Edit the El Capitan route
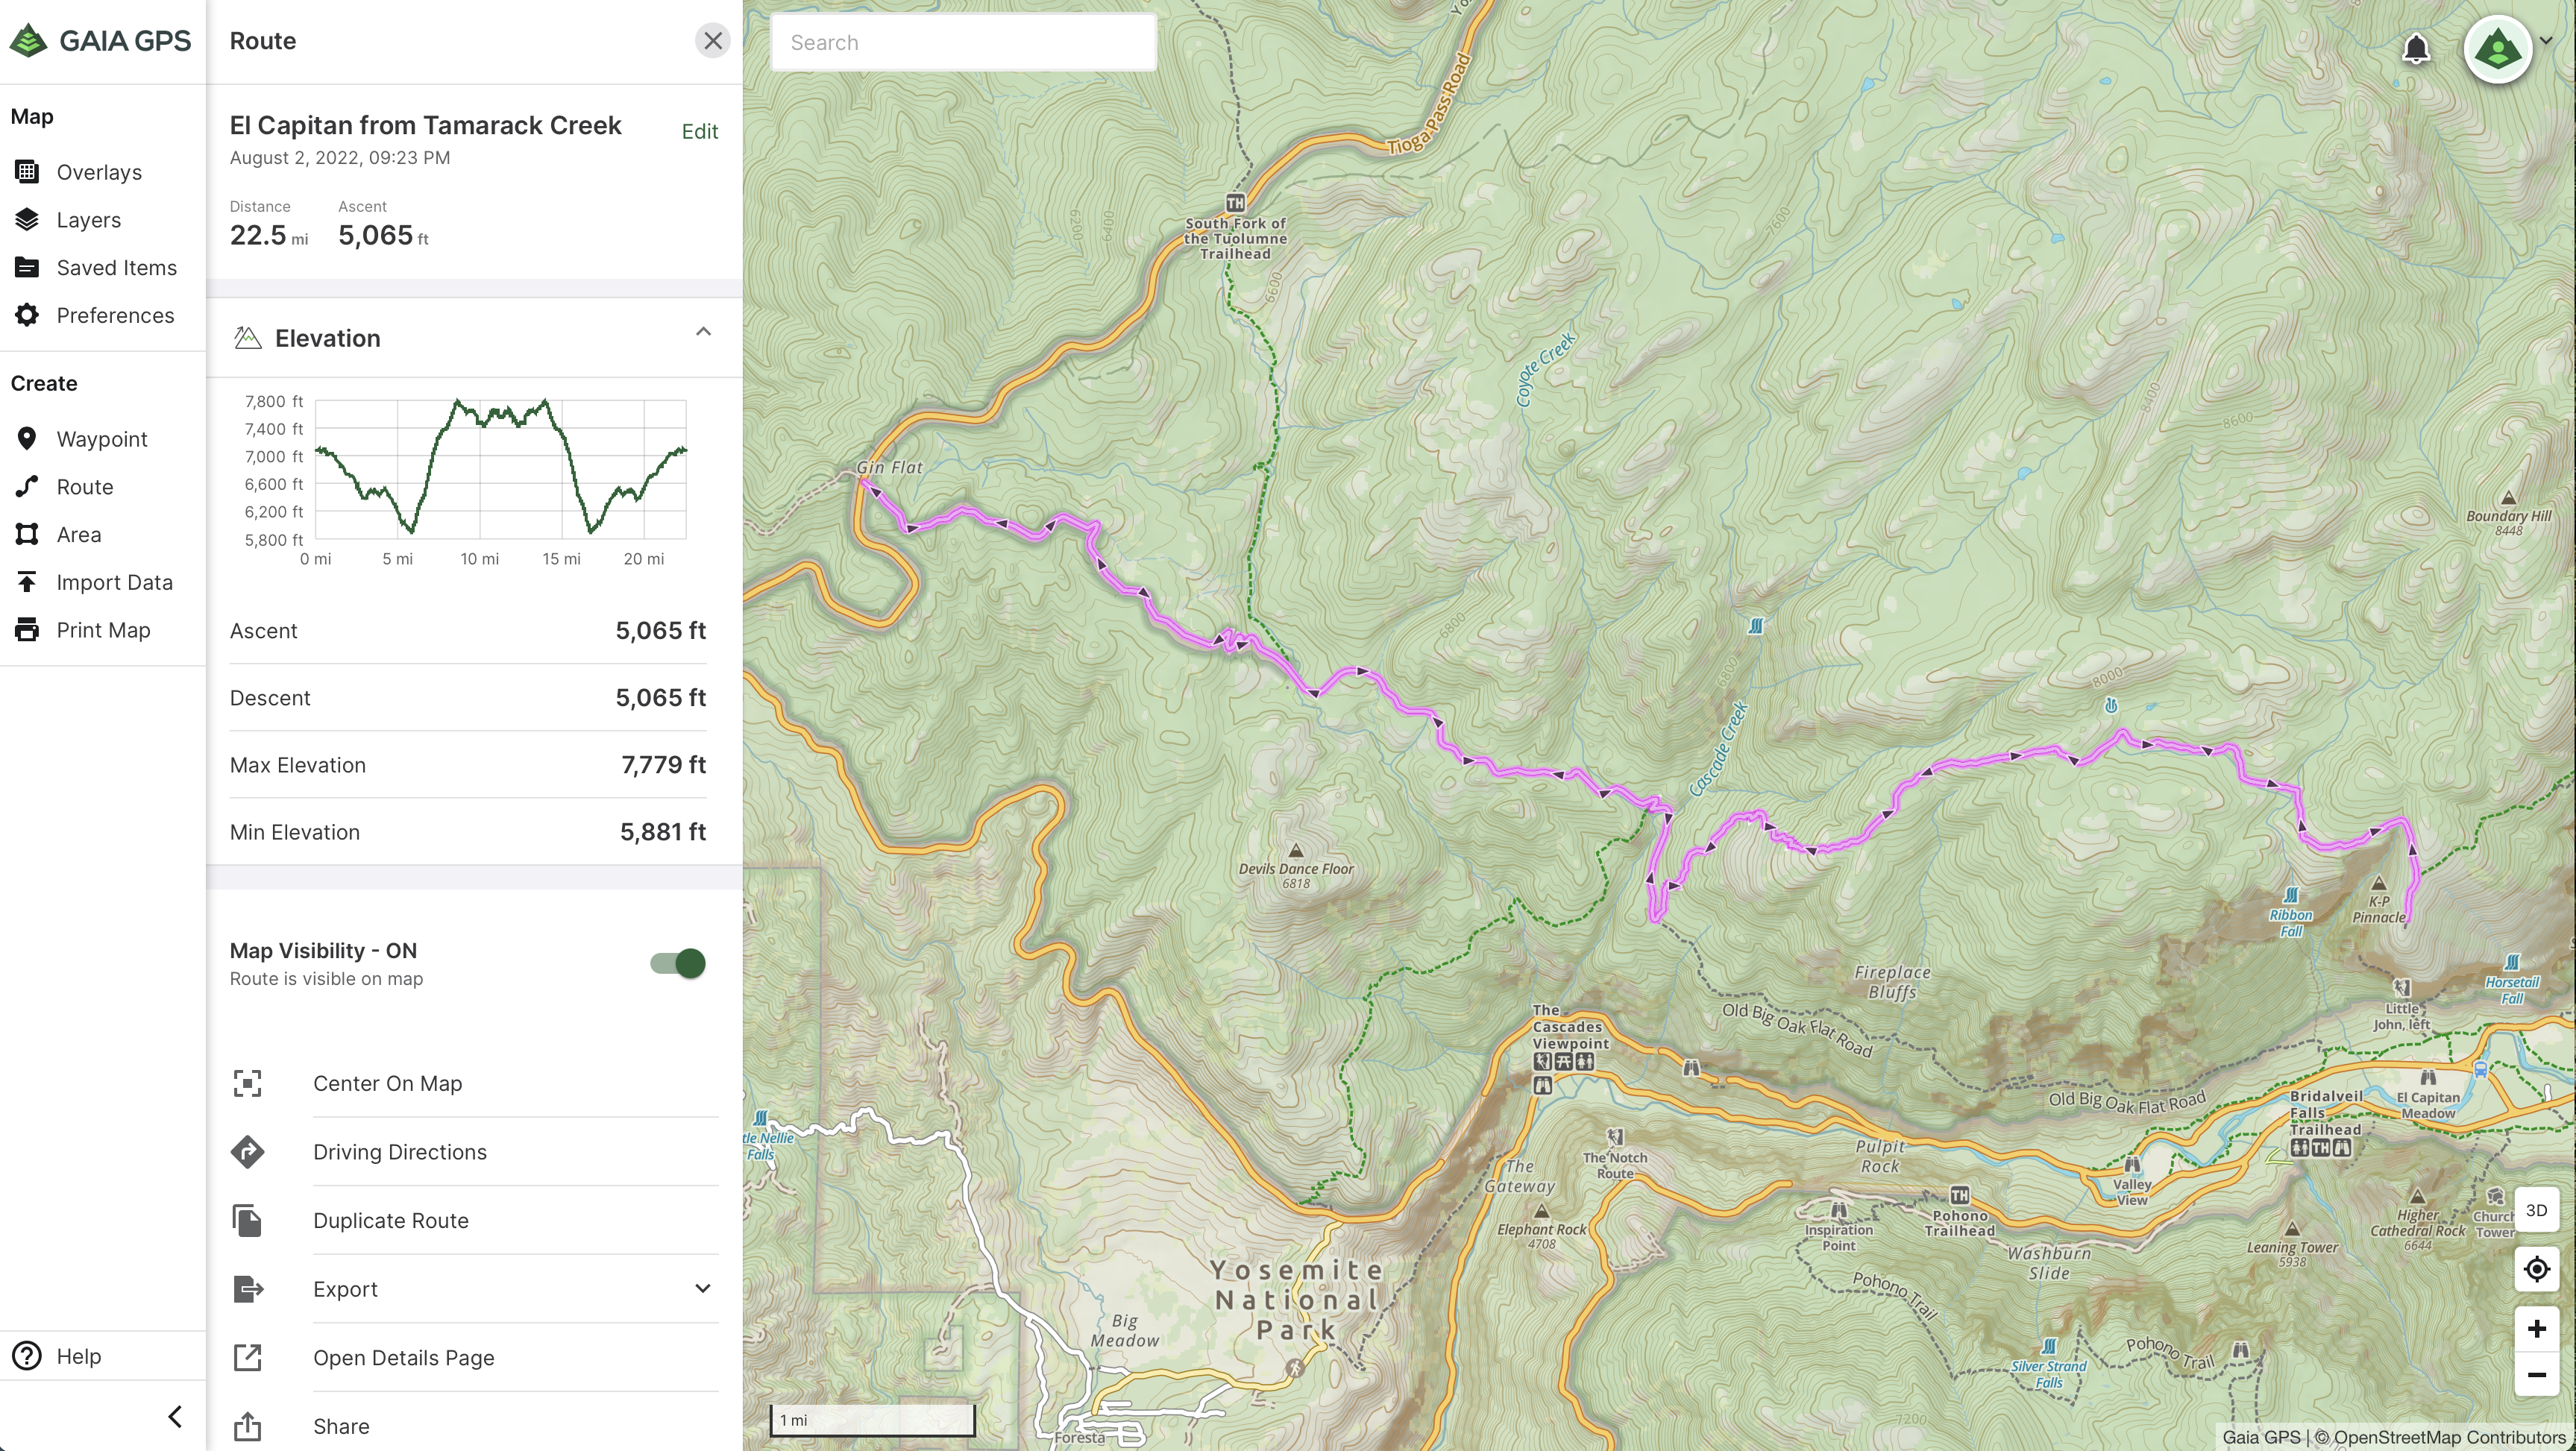This screenshot has width=2576, height=1451. pyautogui.click(x=700, y=132)
